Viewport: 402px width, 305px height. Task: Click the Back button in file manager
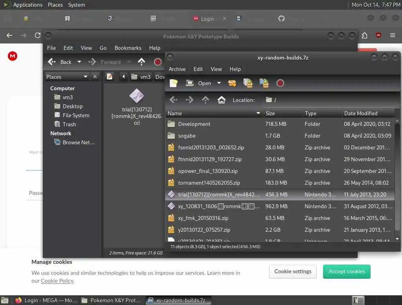pyautogui.click(x=60, y=62)
